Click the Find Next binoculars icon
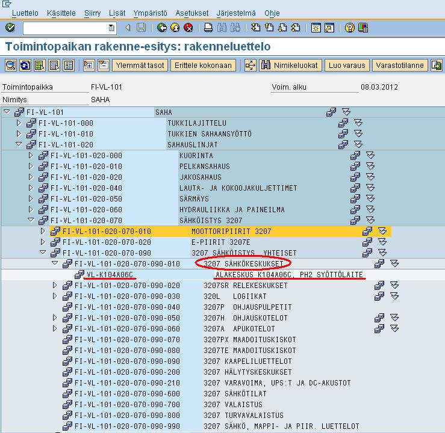This screenshot has width=445, height=433. (x=235, y=28)
